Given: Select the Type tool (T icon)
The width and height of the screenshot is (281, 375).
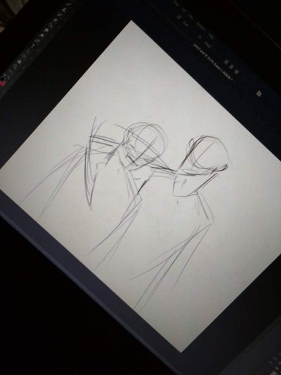Looking at the screenshot, I should tap(33, 46).
